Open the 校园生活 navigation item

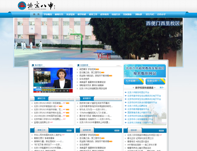coord(116,14)
